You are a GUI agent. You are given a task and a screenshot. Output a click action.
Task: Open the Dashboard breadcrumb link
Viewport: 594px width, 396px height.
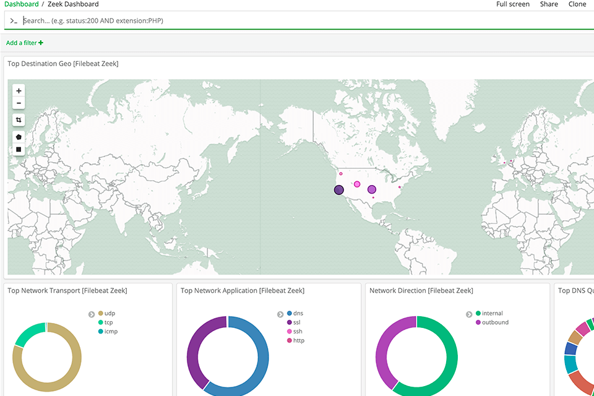21,4
